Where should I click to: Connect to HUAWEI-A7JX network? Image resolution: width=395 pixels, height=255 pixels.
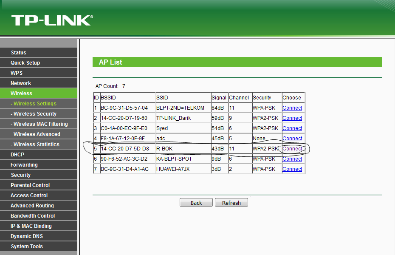(292, 169)
